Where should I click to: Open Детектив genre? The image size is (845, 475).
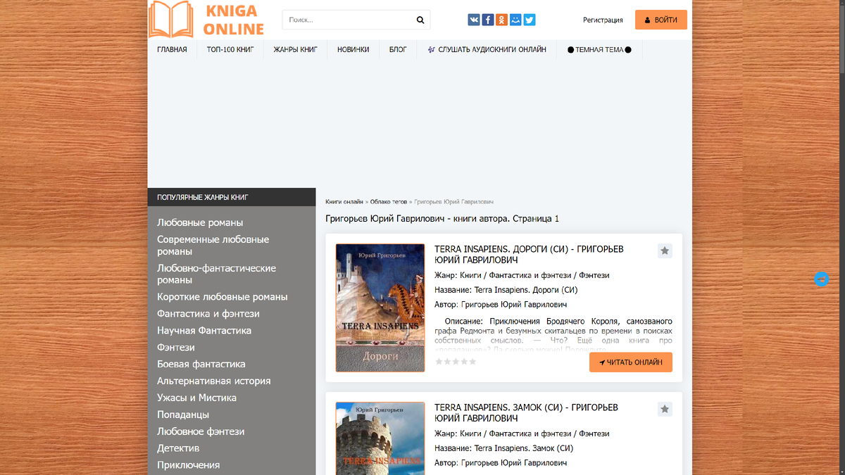pyautogui.click(x=178, y=448)
